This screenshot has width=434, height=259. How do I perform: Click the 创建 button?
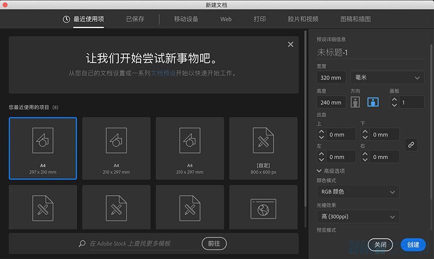pos(413,245)
